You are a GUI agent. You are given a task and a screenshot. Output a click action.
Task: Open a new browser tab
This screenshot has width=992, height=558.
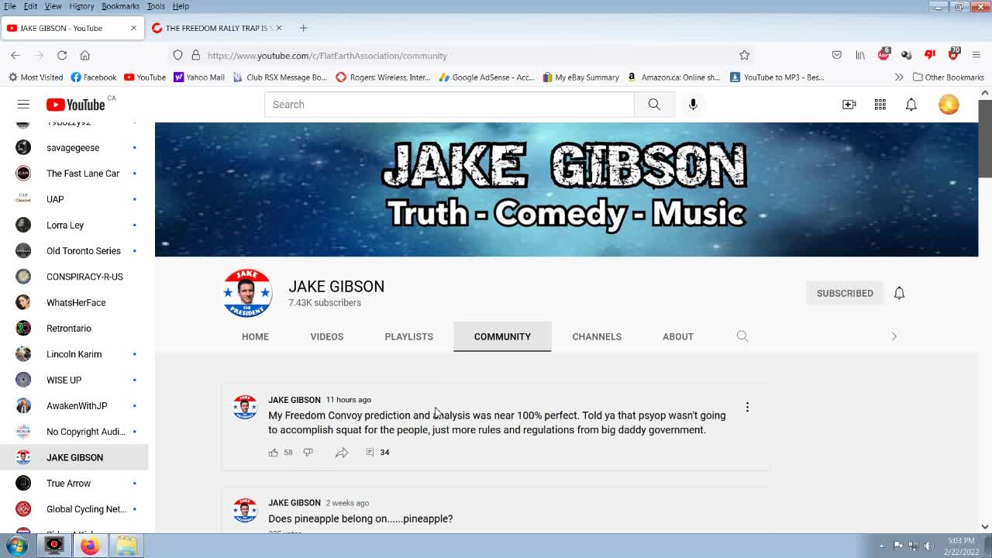click(x=303, y=28)
